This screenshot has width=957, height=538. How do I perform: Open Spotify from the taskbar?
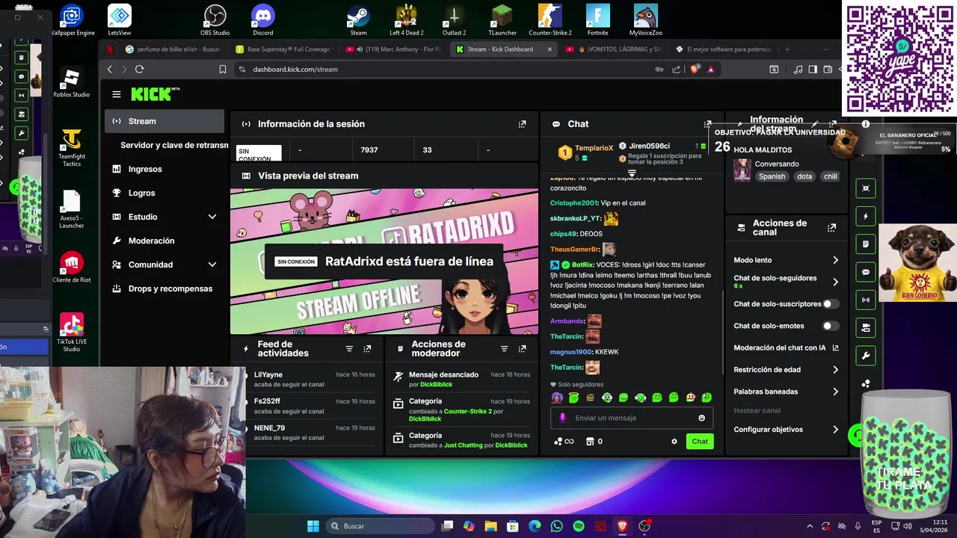(578, 526)
